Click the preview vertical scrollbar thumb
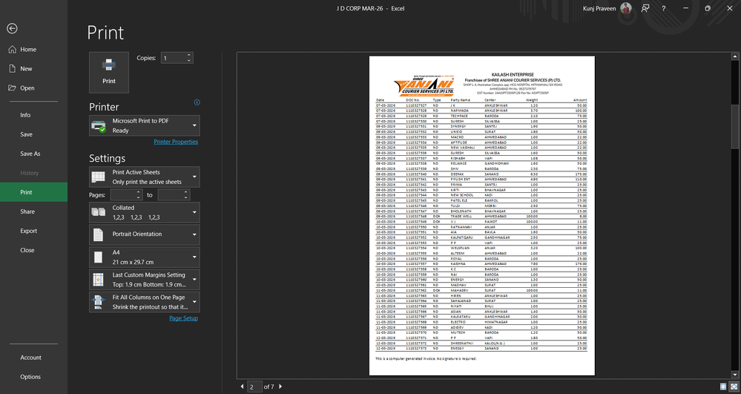 pos(734,127)
